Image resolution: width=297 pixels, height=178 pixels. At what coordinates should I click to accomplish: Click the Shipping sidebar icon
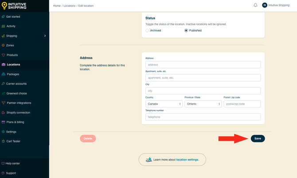click(3, 36)
